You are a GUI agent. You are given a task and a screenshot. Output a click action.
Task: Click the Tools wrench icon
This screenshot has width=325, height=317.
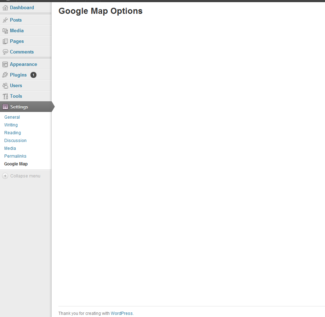5,96
